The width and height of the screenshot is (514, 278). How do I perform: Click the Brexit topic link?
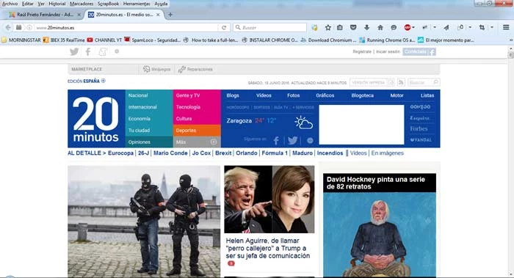pyautogui.click(x=223, y=153)
